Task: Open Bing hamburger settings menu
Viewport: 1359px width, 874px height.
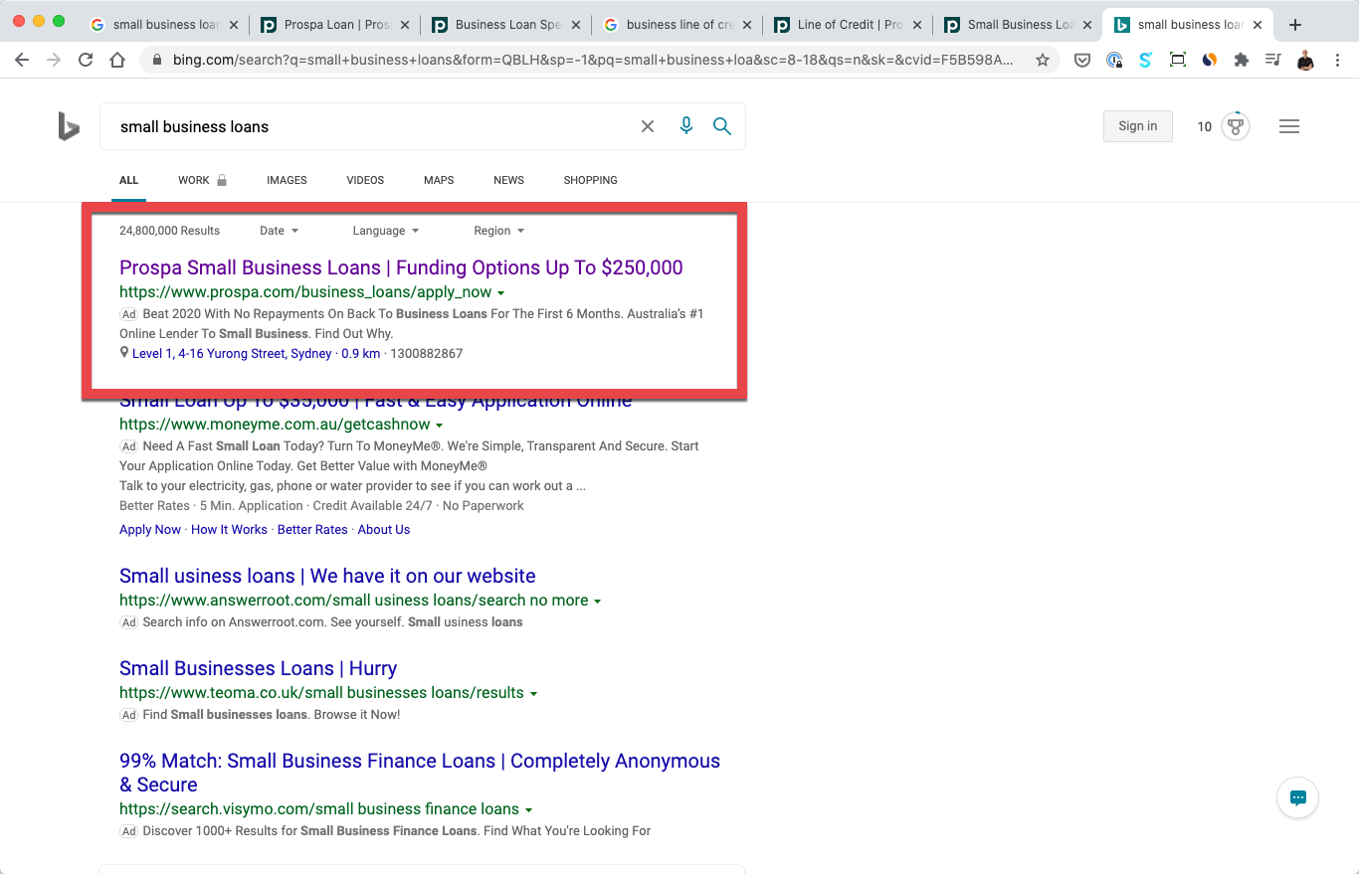Action: point(1289,126)
